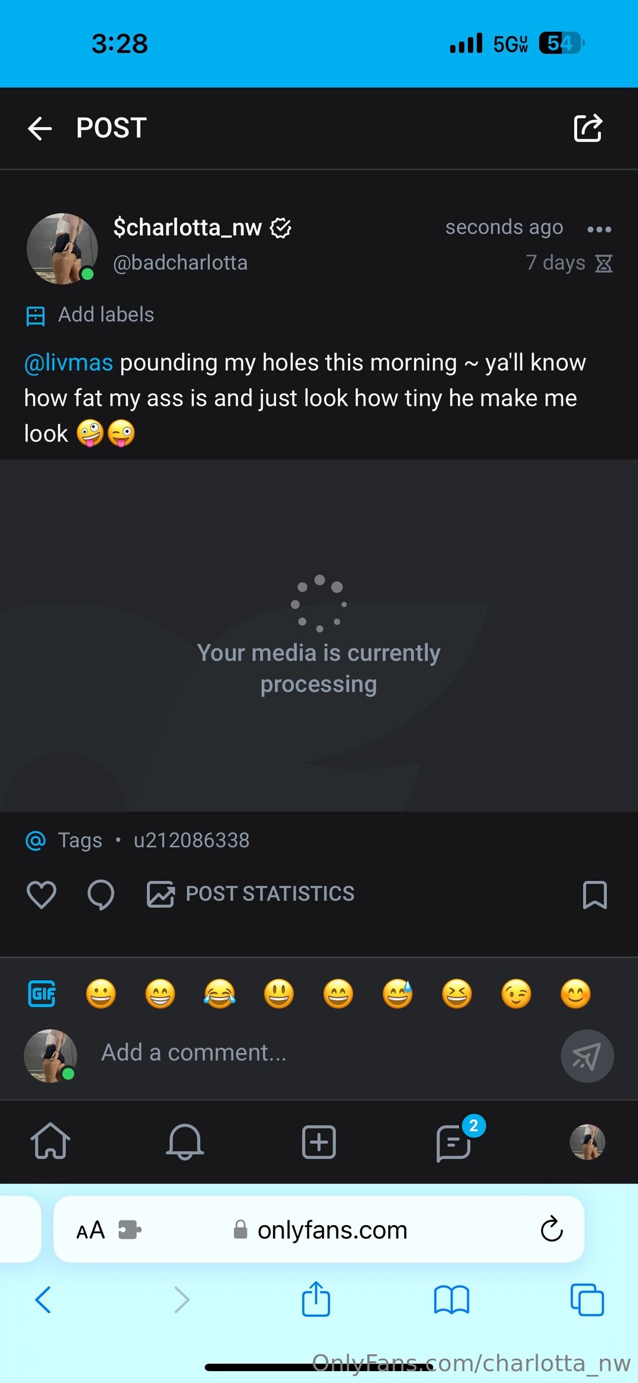The height and width of the screenshot is (1383, 638).
Task: Tap the back arrow next to POST
Action: (x=40, y=128)
